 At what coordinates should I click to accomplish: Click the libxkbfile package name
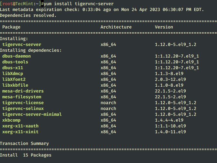(x=15, y=85)
